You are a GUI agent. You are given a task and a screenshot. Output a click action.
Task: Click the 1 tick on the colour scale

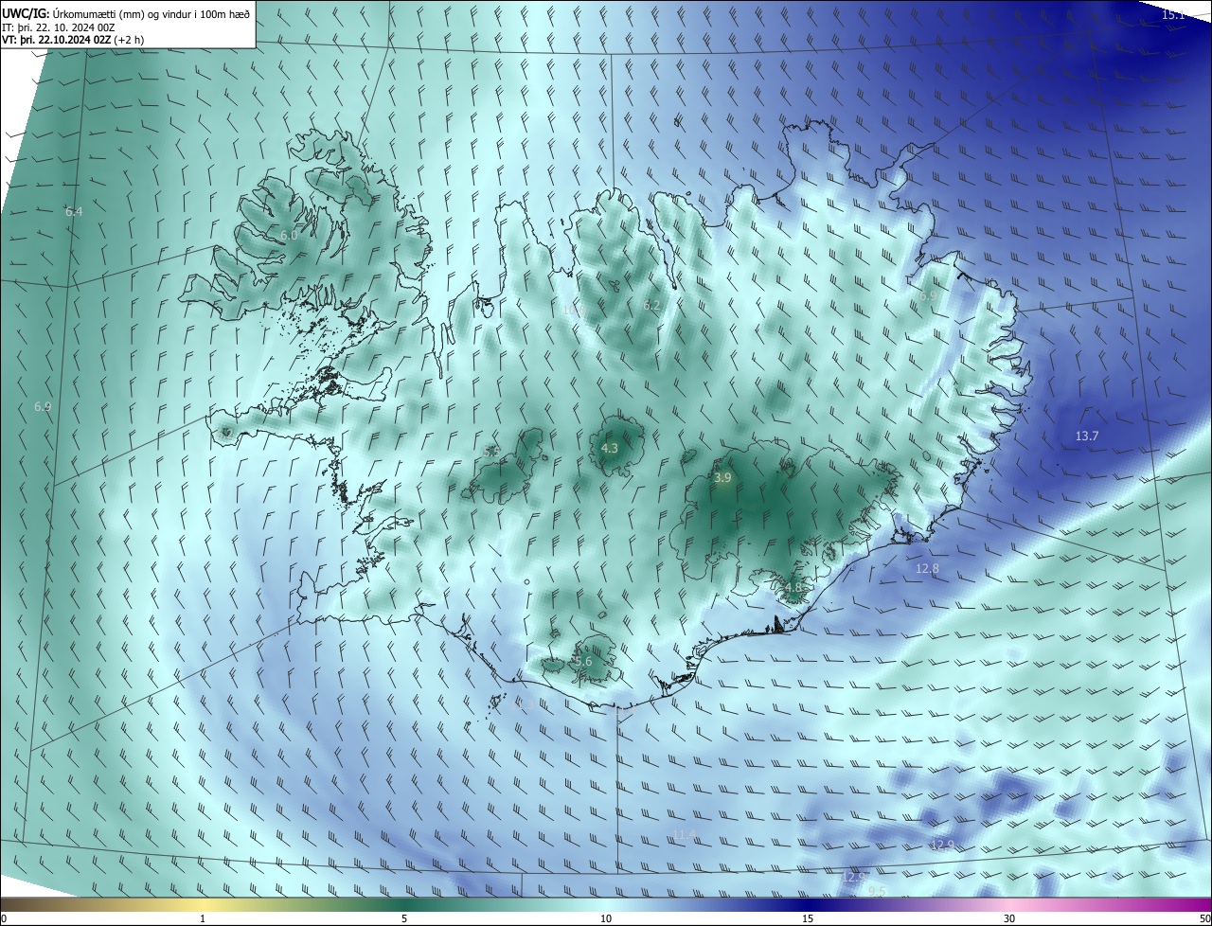coord(203,918)
